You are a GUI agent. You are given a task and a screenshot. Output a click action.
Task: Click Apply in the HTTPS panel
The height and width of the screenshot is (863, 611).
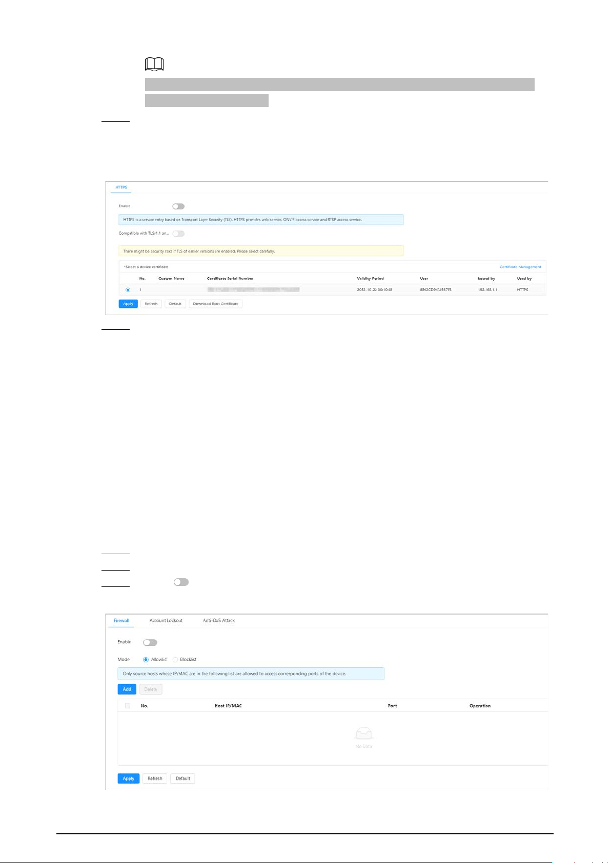click(x=128, y=304)
